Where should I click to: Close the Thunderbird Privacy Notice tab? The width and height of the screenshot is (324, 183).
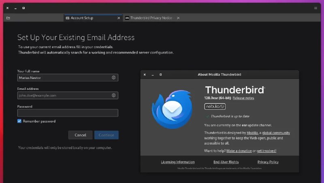tap(178, 18)
